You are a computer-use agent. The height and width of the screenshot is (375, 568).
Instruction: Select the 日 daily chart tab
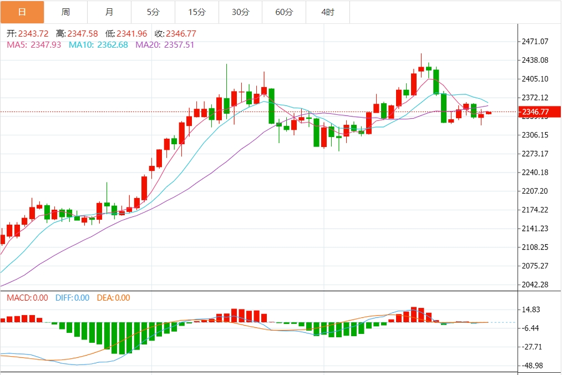(22, 12)
